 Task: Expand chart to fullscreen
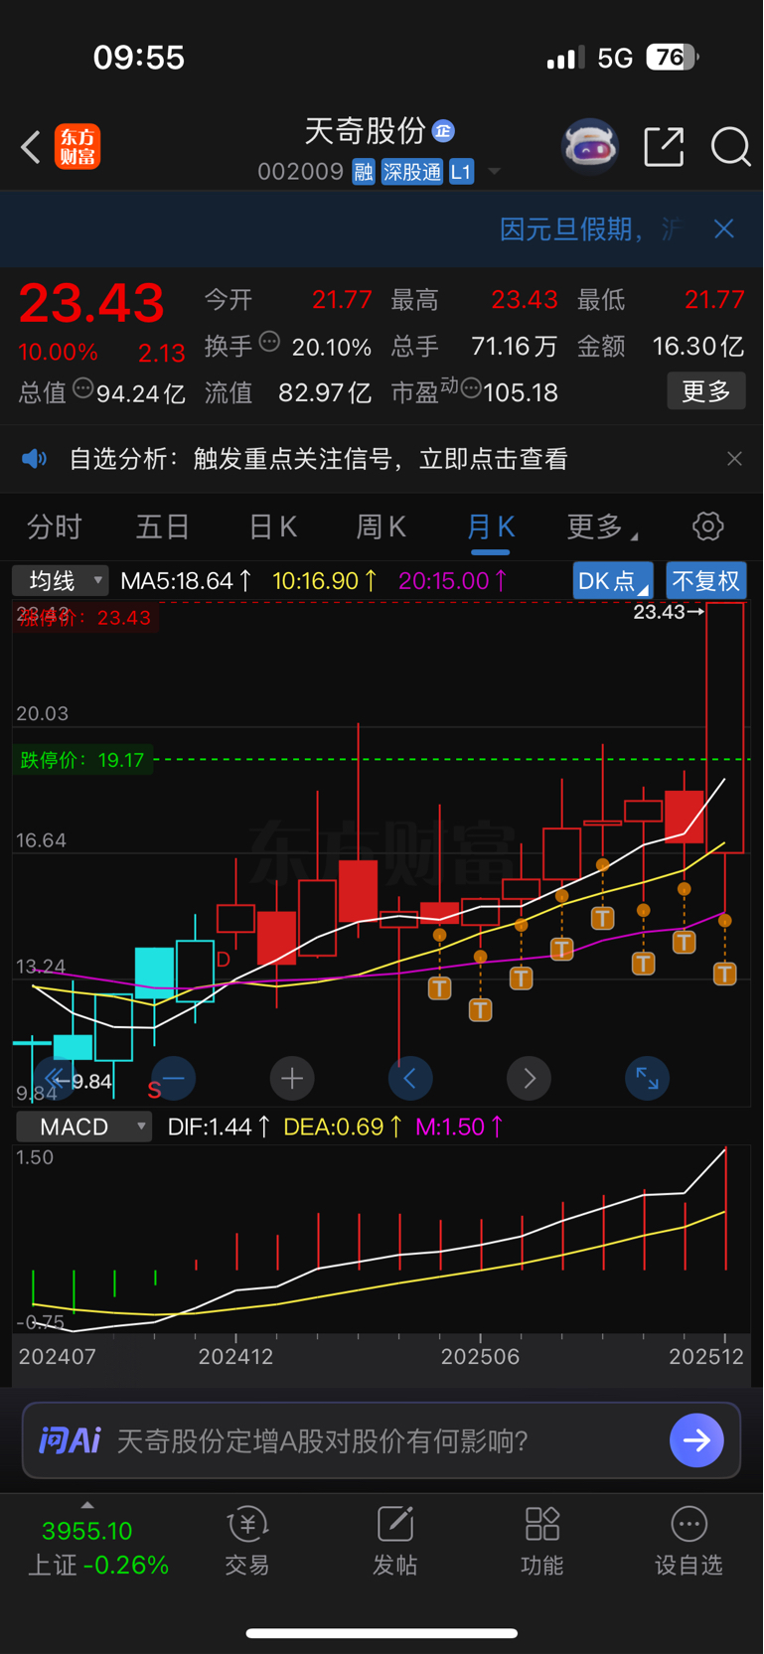point(647,1079)
